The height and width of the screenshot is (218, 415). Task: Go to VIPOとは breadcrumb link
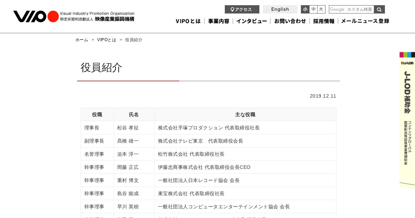coord(107,40)
